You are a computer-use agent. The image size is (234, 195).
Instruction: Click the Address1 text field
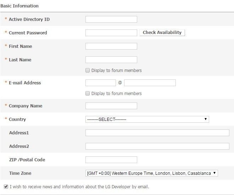[157, 133]
